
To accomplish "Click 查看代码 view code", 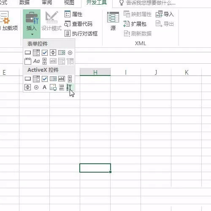I will (x=78, y=24).
